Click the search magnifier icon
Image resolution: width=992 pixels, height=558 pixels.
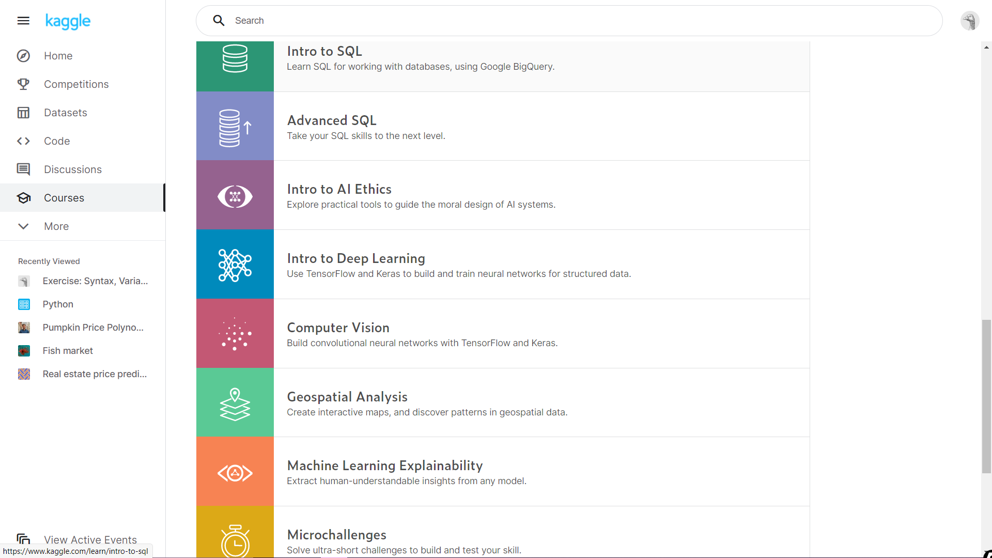point(219,21)
